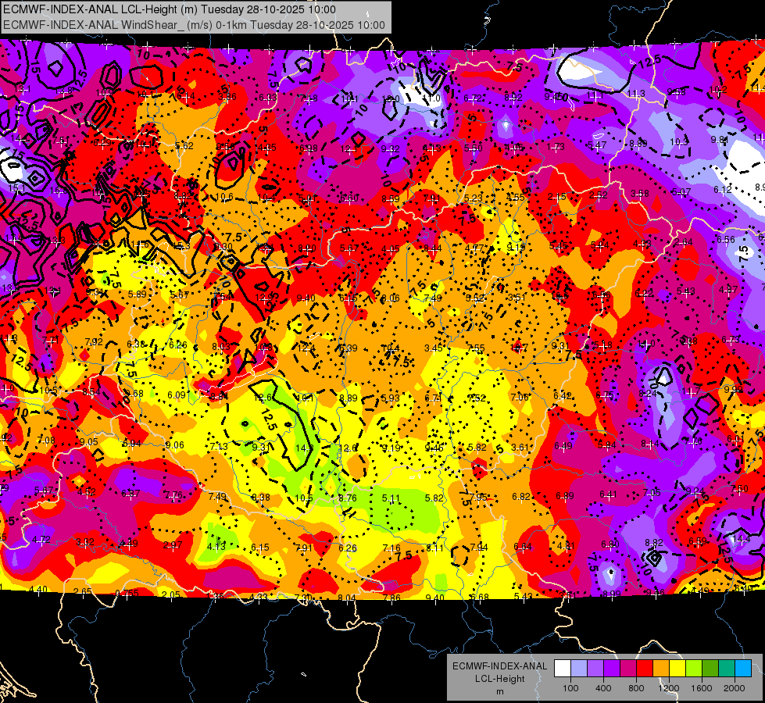Click the pale lavender legend swatch

(x=579, y=669)
